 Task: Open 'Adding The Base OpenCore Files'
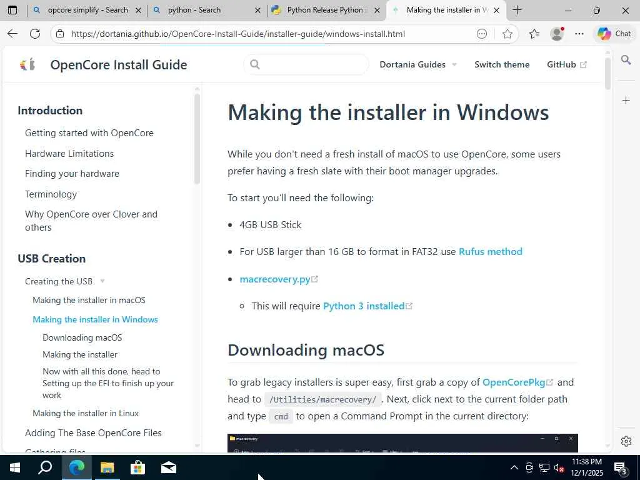(x=93, y=433)
